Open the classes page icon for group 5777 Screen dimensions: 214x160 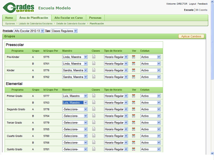tap(94, 96)
